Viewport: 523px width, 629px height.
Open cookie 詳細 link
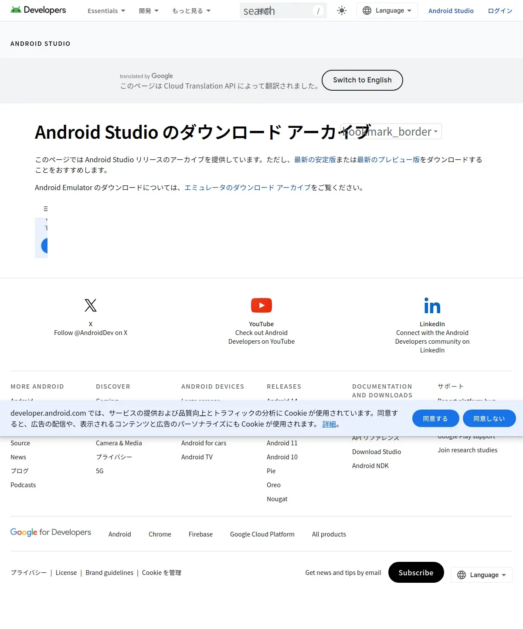(x=329, y=424)
